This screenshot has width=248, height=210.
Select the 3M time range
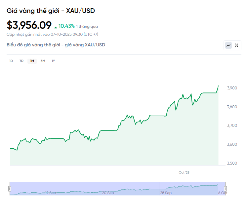[x=43, y=61]
